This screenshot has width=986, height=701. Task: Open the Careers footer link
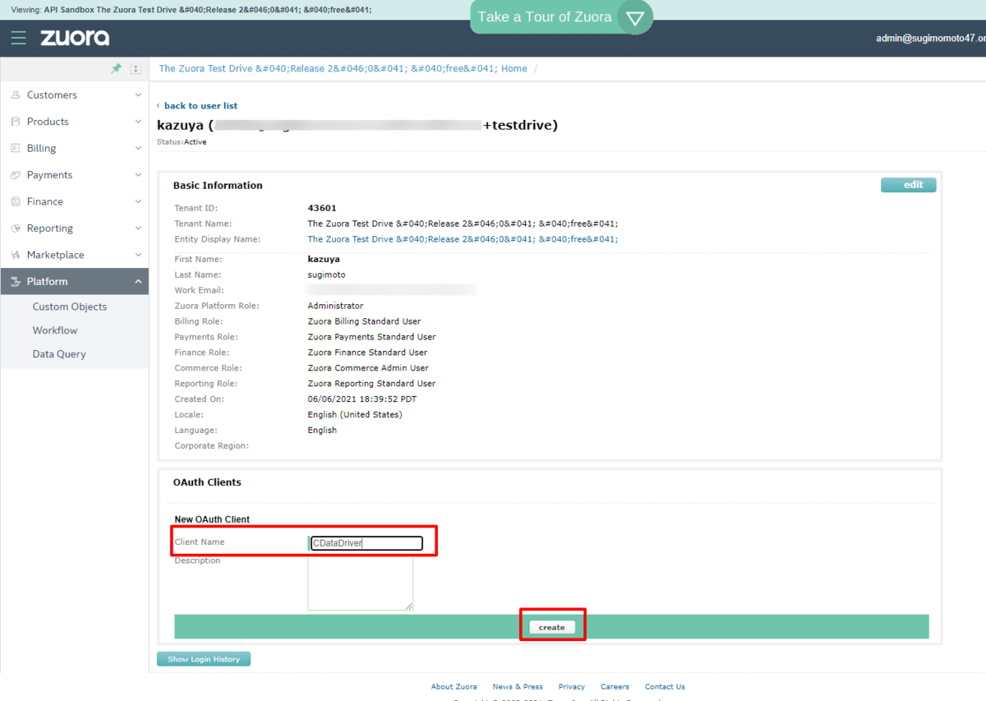(x=615, y=687)
